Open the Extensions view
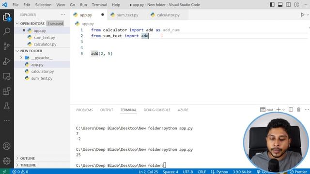 pos(6,91)
